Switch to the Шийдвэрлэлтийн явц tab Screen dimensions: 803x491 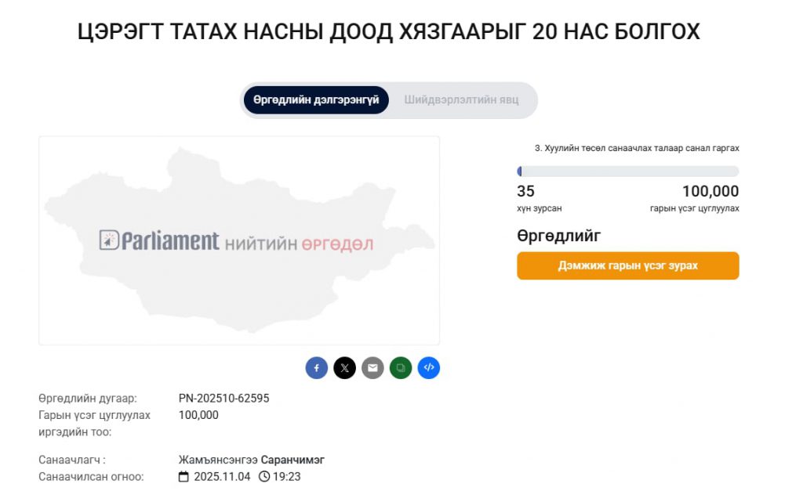(x=461, y=100)
